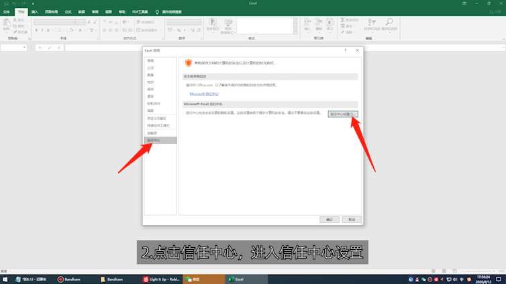Select Formulas category in options sidebar
The image size is (506, 284).
point(150,68)
